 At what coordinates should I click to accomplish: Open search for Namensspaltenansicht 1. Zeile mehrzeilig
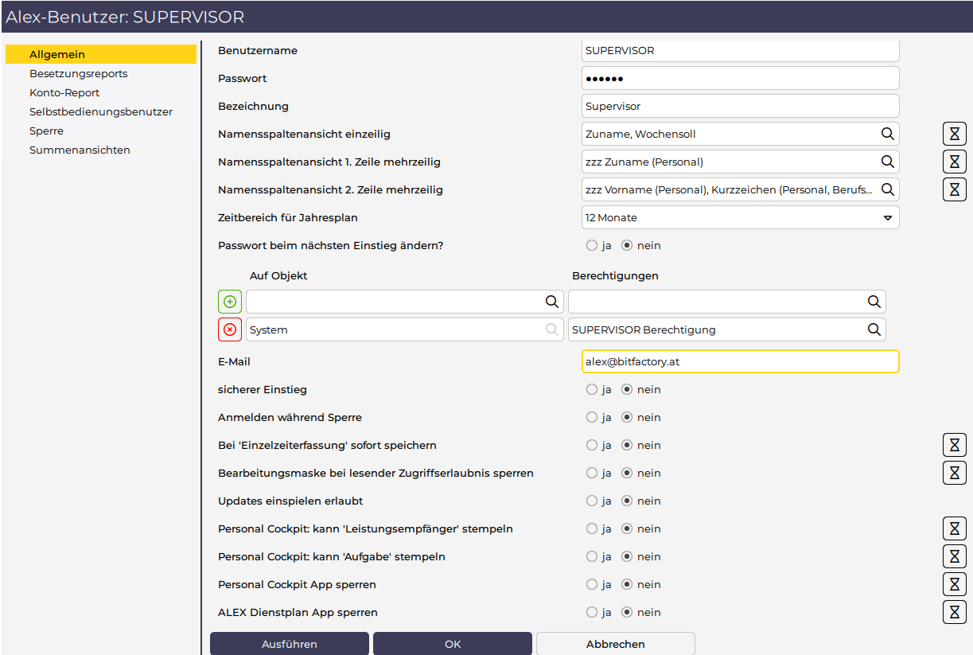pyautogui.click(x=887, y=162)
